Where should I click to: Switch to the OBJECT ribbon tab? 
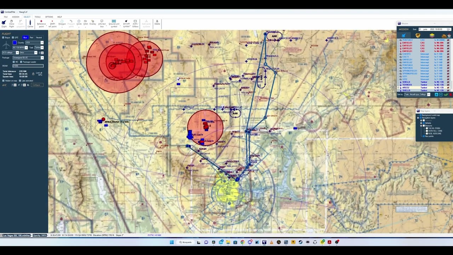[x=27, y=17]
